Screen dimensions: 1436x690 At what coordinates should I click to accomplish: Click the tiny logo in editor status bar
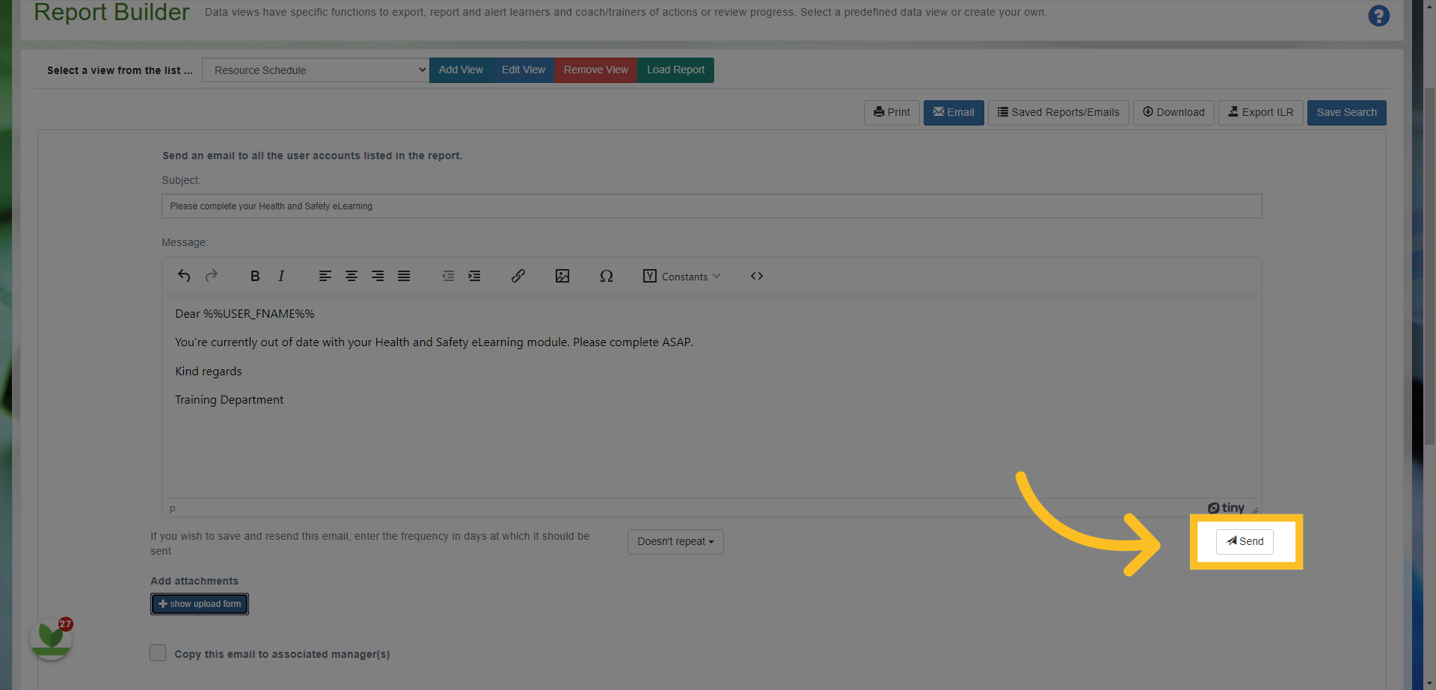[1226, 508]
